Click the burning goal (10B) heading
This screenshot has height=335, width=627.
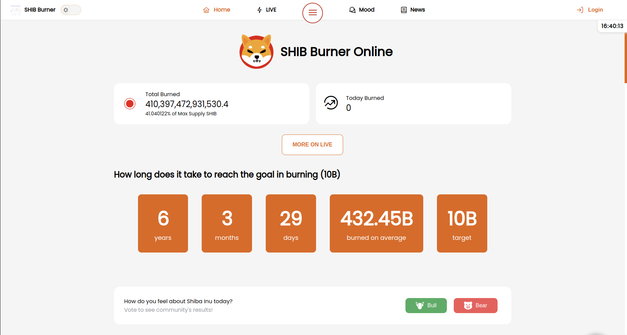[x=227, y=175]
